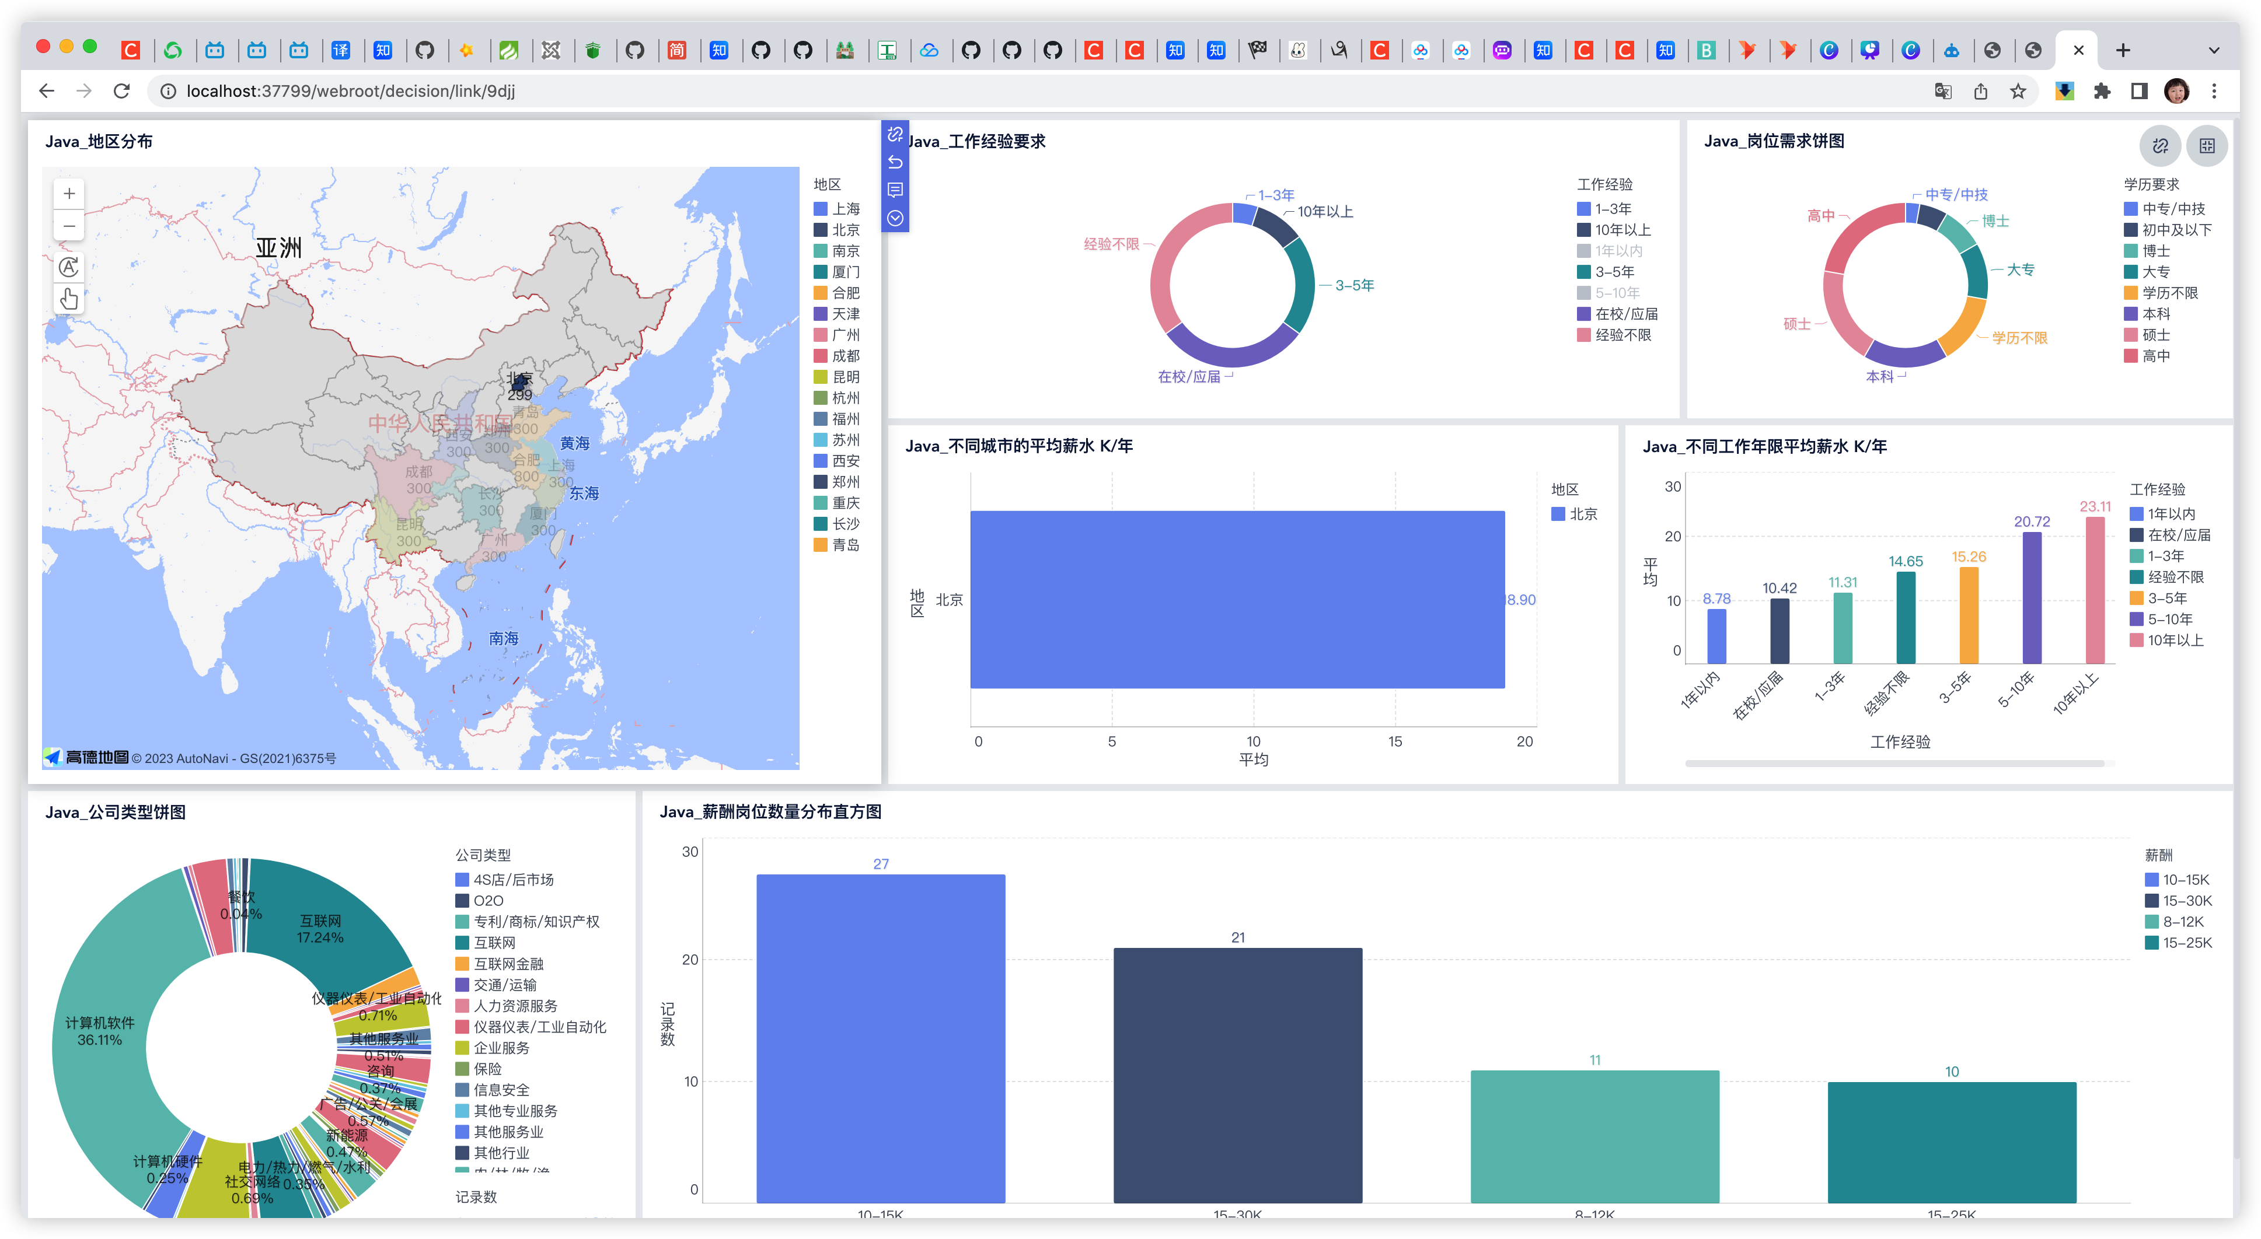Expand the blue panel circled chevron menu
The image size is (2261, 1239).
pos(894,219)
